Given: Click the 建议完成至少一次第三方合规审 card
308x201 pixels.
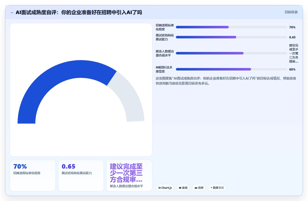Looking at the screenshot, I should [x=129, y=175].
